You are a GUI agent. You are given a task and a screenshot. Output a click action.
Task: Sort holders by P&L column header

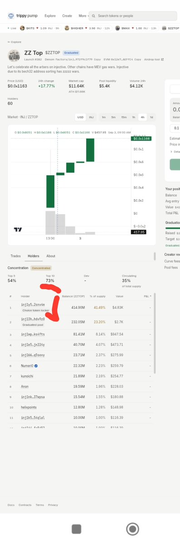click(147, 296)
